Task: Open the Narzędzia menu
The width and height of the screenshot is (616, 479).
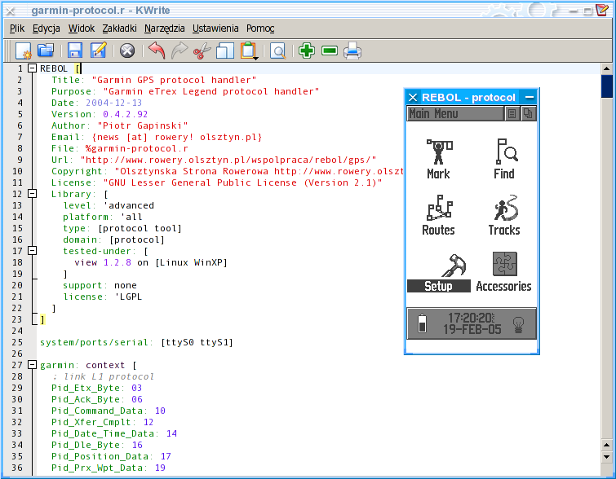Action: (x=165, y=29)
